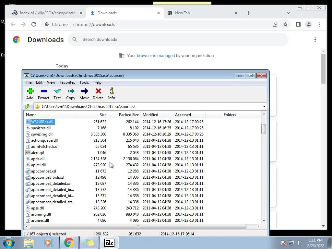Click the 7-Zip taskbar button
The width and height of the screenshot is (332, 249).
tap(110, 243)
